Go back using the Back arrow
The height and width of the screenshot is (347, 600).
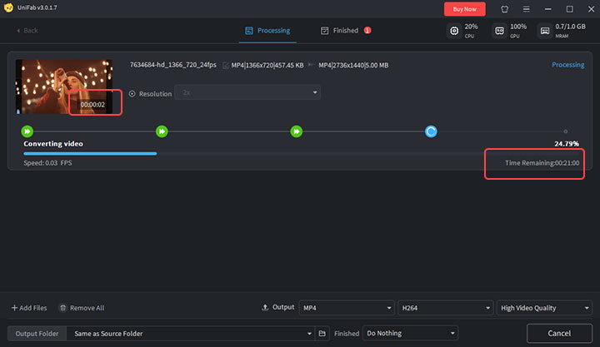point(27,31)
